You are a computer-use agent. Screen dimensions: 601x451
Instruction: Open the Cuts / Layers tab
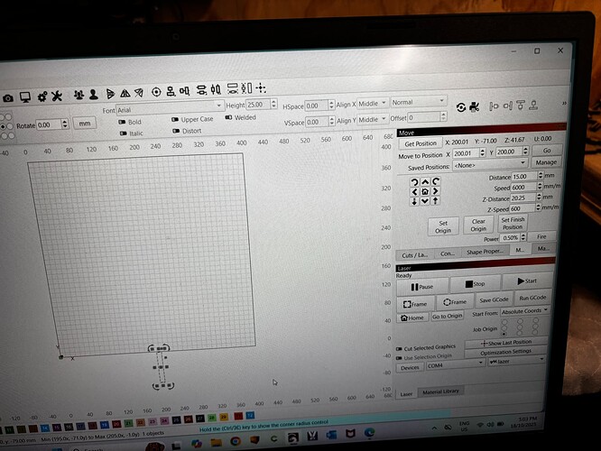tap(415, 253)
